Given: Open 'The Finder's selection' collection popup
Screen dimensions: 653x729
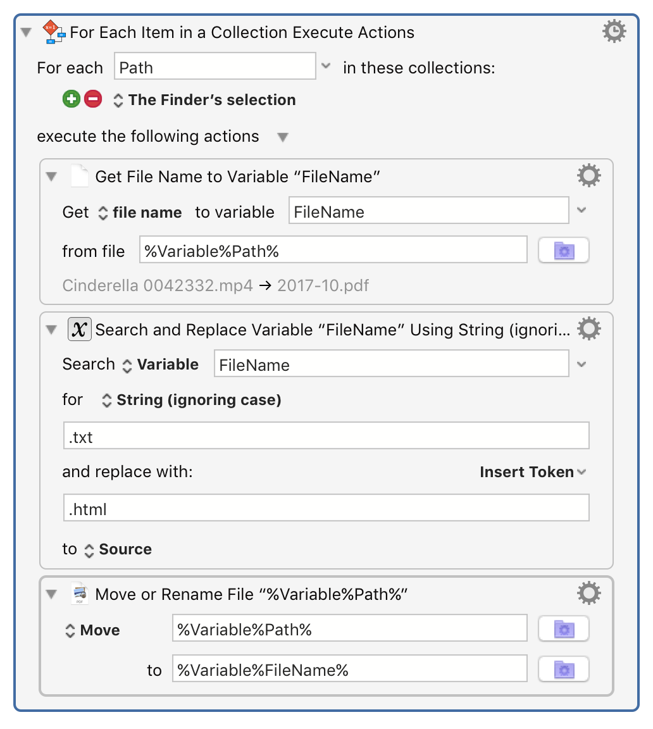Looking at the screenshot, I should tap(204, 100).
